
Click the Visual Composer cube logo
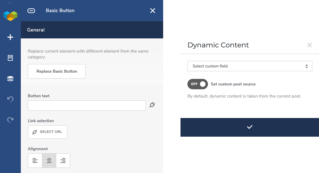(x=10, y=16)
